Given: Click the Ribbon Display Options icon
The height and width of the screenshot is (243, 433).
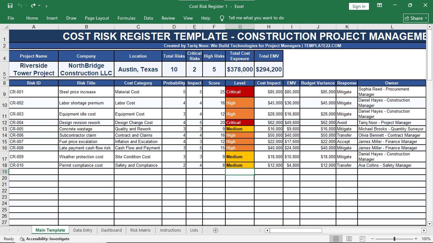Looking at the screenshot, I should [379, 5].
